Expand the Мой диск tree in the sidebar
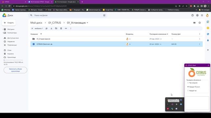Image resolution: width=211 pixels, height=118 pixels. pos(3,29)
